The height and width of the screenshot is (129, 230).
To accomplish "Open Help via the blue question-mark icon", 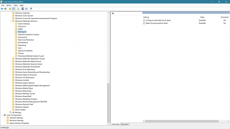I will click(x=23, y=9).
